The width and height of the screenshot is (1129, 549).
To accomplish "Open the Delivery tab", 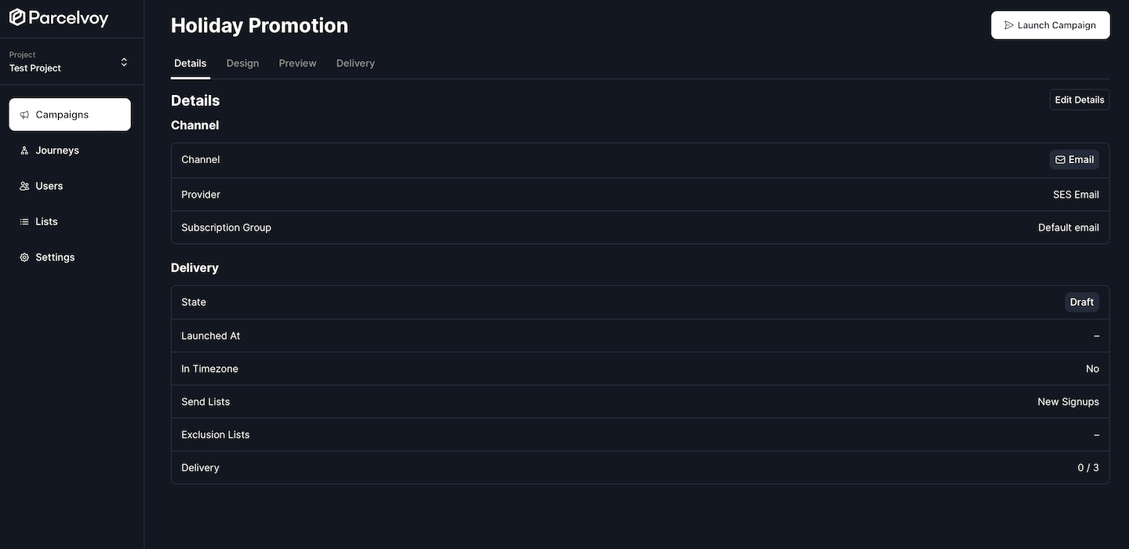I will click(355, 63).
